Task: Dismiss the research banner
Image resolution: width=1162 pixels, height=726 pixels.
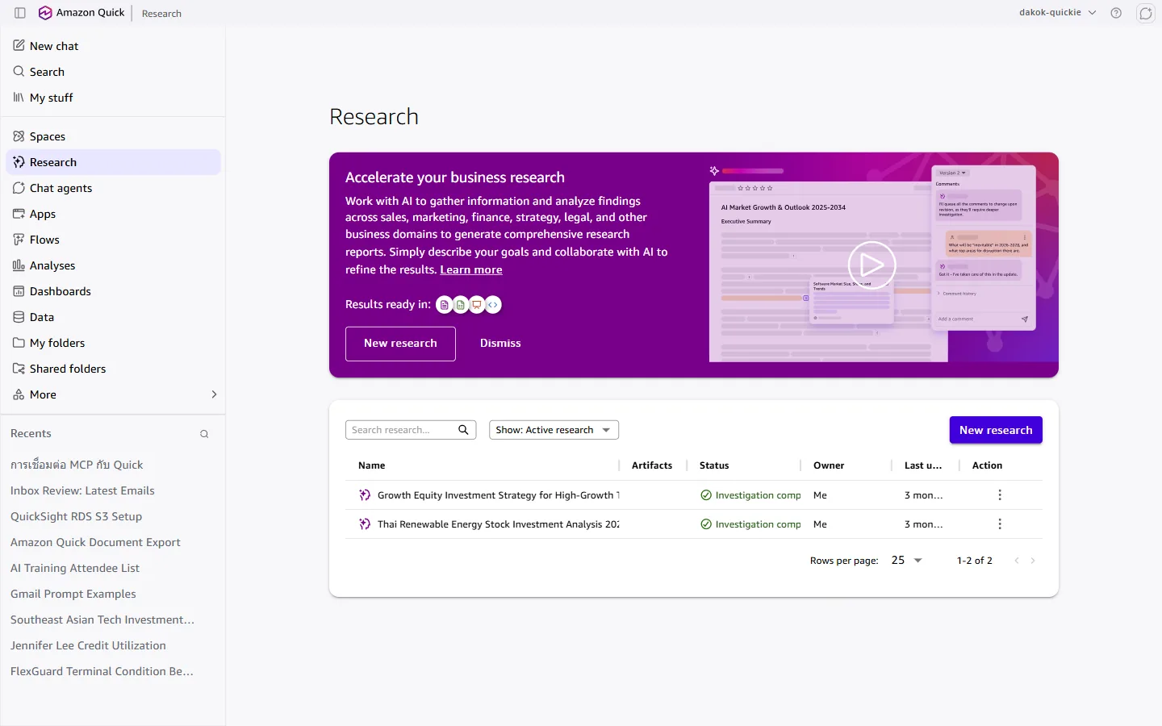Action: pyautogui.click(x=500, y=344)
